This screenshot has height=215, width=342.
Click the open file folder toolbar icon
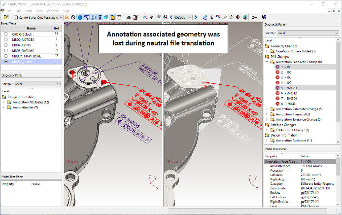click(6, 17)
